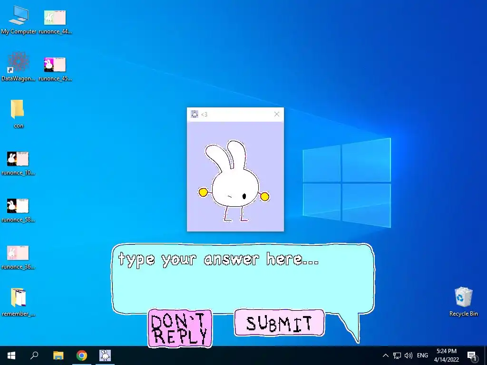Image resolution: width=487 pixels, height=365 pixels.
Task: Switch to the bunny app in the taskbar
Action: click(x=105, y=355)
